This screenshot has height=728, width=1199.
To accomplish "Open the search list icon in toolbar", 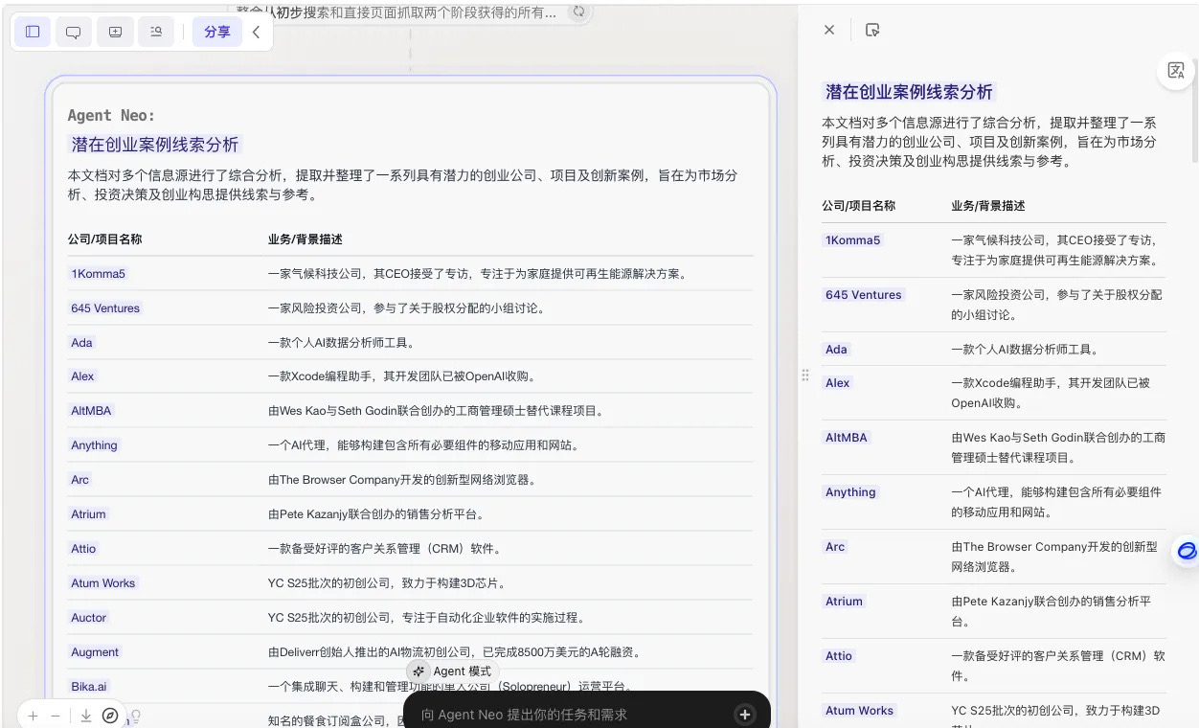I will pyautogui.click(x=156, y=32).
